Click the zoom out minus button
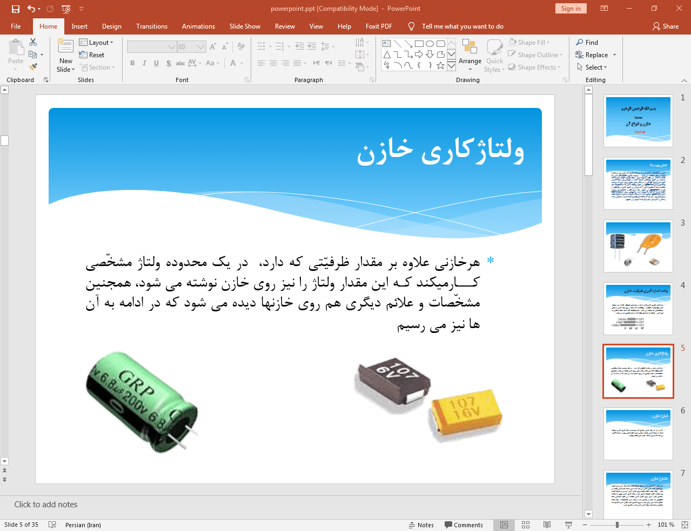 [x=585, y=525]
